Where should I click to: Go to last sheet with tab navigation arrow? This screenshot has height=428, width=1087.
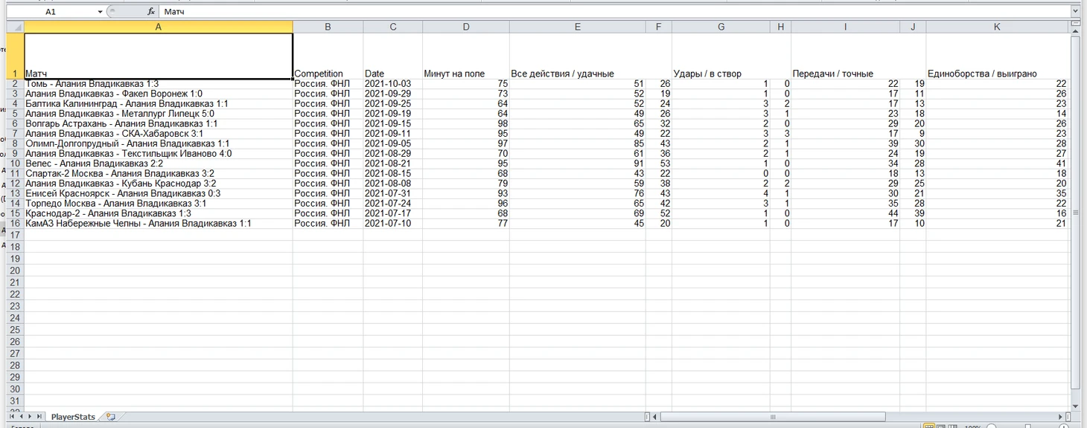pyautogui.click(x=41, y=417)
